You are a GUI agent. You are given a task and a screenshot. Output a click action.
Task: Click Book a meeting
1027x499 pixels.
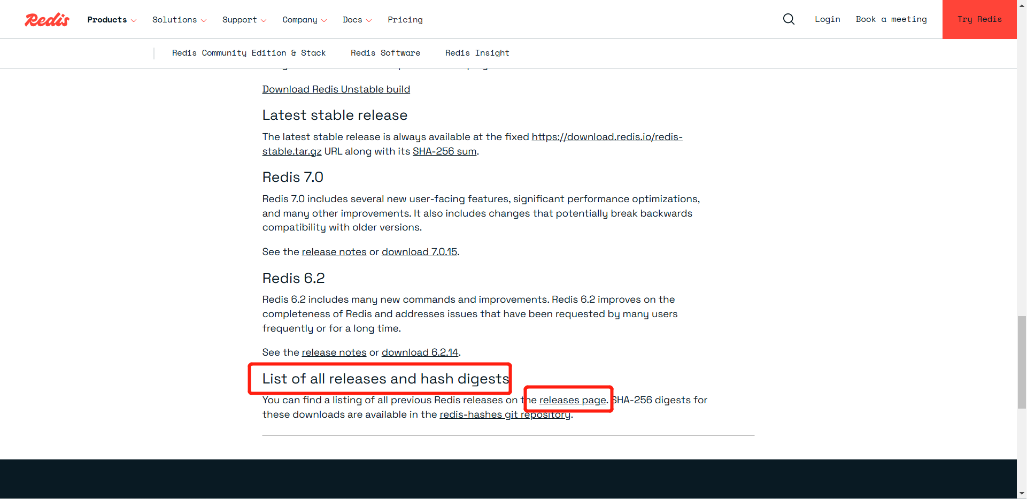click(x=891, y=19)
